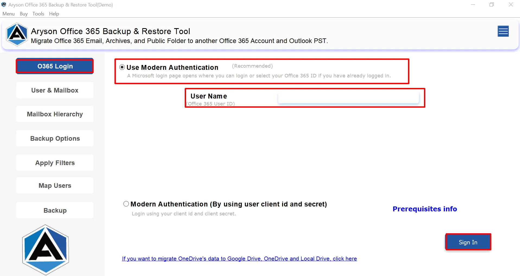Select the O365 Login step

[55, 66]
